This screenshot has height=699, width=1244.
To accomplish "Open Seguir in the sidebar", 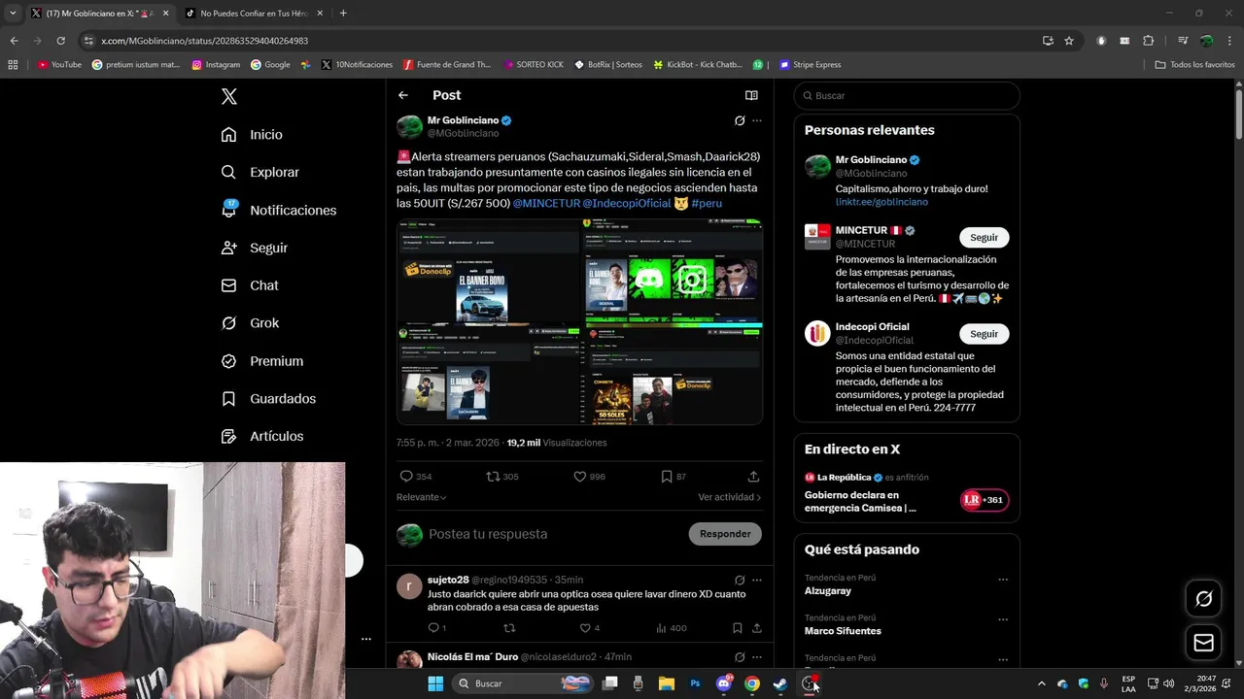I will 254,248.
